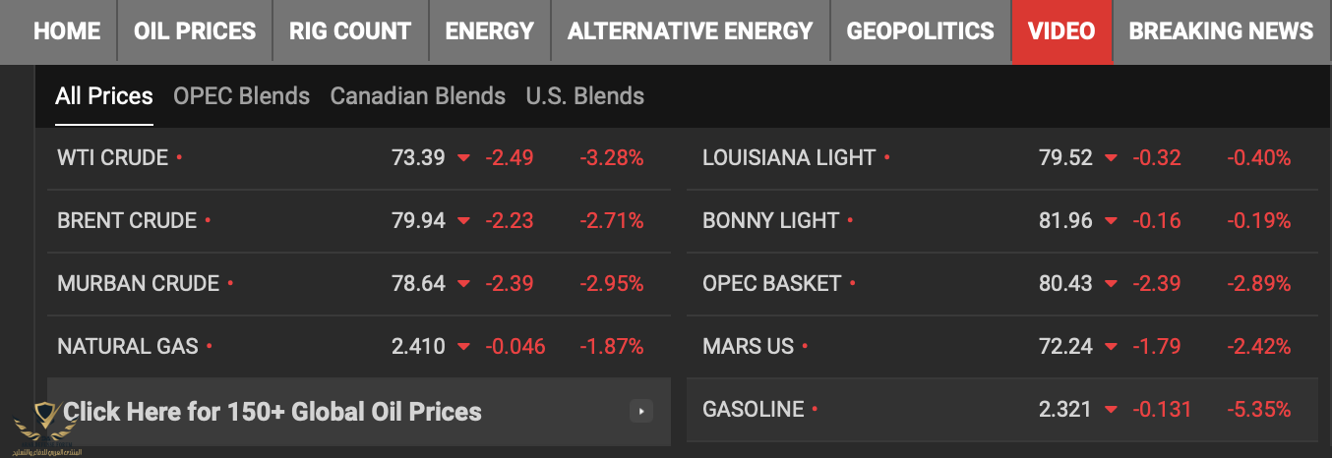Viewport: 1332px width, 458px height.
Task: Open the Bonny Light price row
Action: click(1001, 220)
